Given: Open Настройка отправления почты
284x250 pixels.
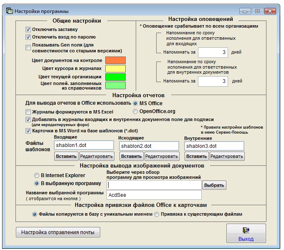Looking at the screenshot, I should click(58, 232).
